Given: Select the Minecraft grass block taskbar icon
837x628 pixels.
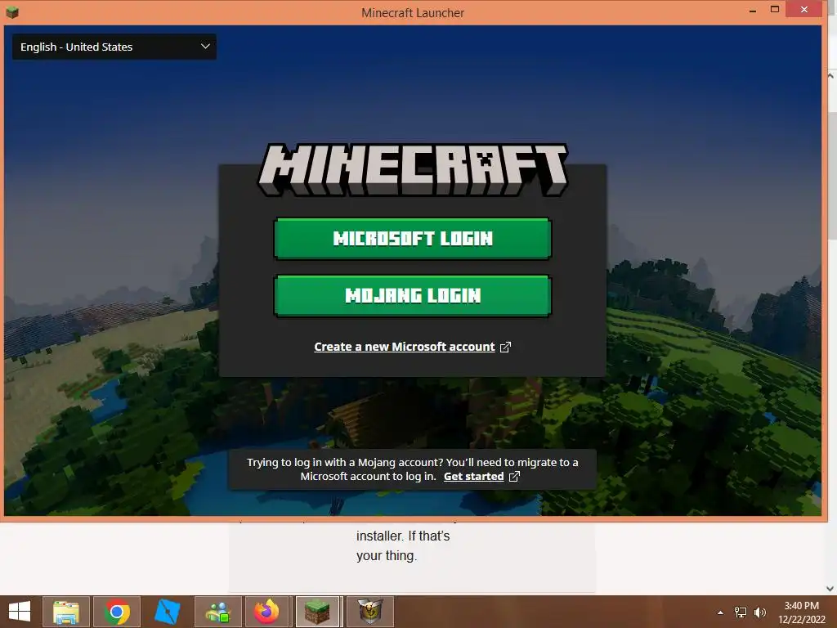Looking at the screenshot, I should (318, 612).
